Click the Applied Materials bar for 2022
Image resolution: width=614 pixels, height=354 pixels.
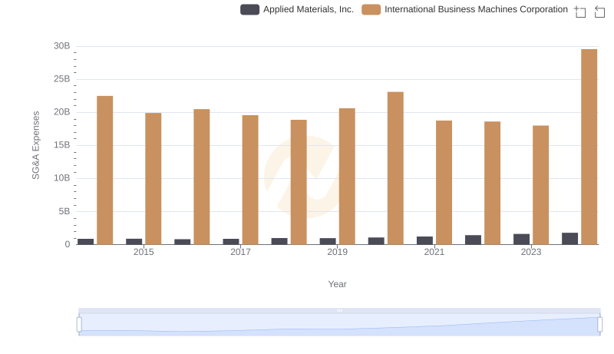(473, 240)
